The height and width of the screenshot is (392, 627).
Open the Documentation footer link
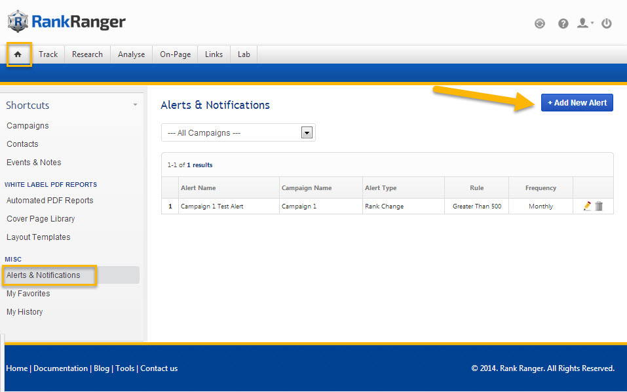tap(60, 368)
